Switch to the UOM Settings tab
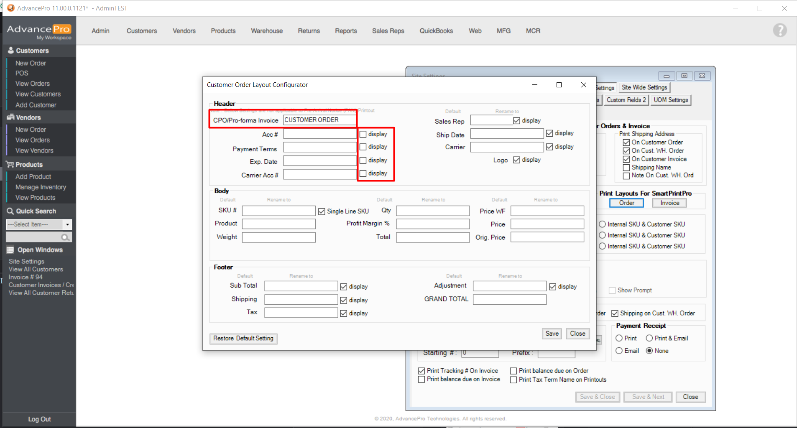Screen dimensions: 797x428 coord(670,100)
